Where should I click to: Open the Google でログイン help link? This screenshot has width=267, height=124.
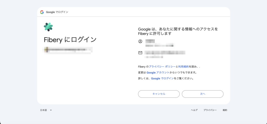tap(162, 78)
